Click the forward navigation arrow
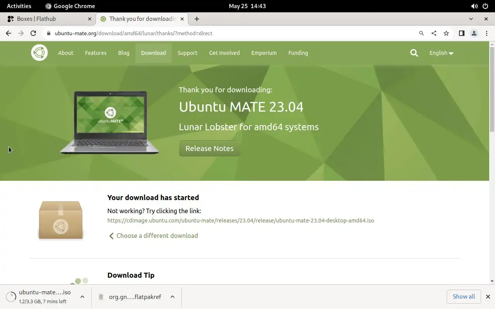The width and height of the screenshot is (495, 309). pos(21,33)
